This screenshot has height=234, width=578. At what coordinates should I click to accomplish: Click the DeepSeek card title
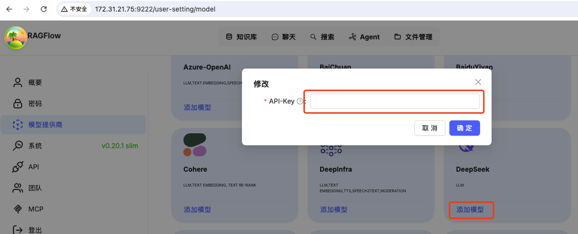[473, 169]
